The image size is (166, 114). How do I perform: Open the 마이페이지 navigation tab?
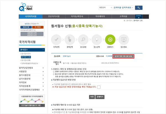point(100,17)
